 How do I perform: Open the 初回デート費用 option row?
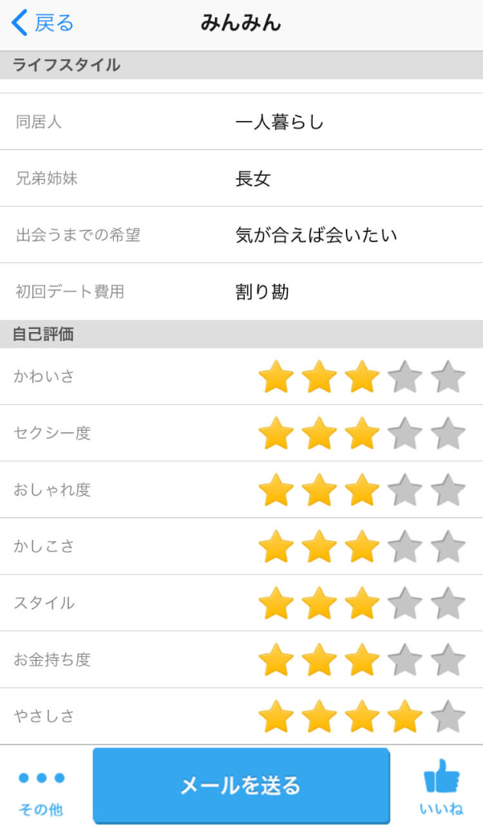[x=241, y=292]
